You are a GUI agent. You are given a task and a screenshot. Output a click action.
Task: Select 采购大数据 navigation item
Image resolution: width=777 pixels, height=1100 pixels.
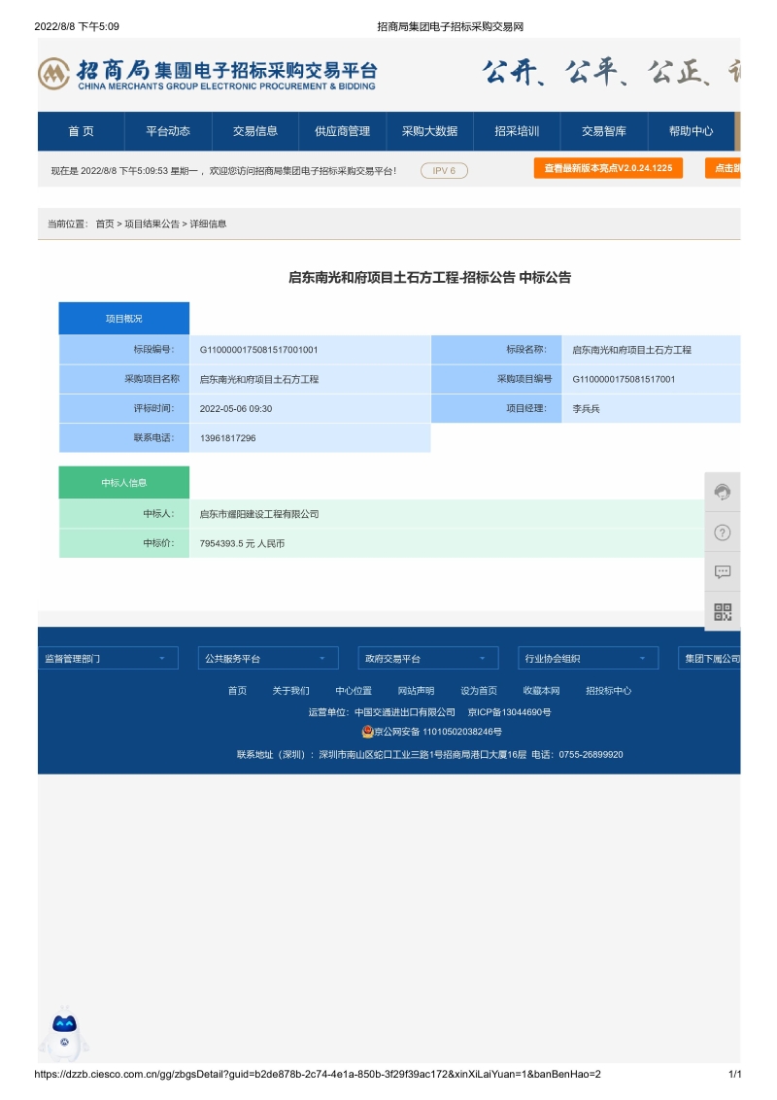point(430,131)
